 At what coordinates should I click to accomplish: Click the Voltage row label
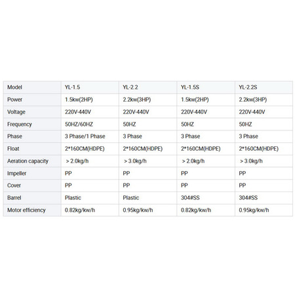32,112
